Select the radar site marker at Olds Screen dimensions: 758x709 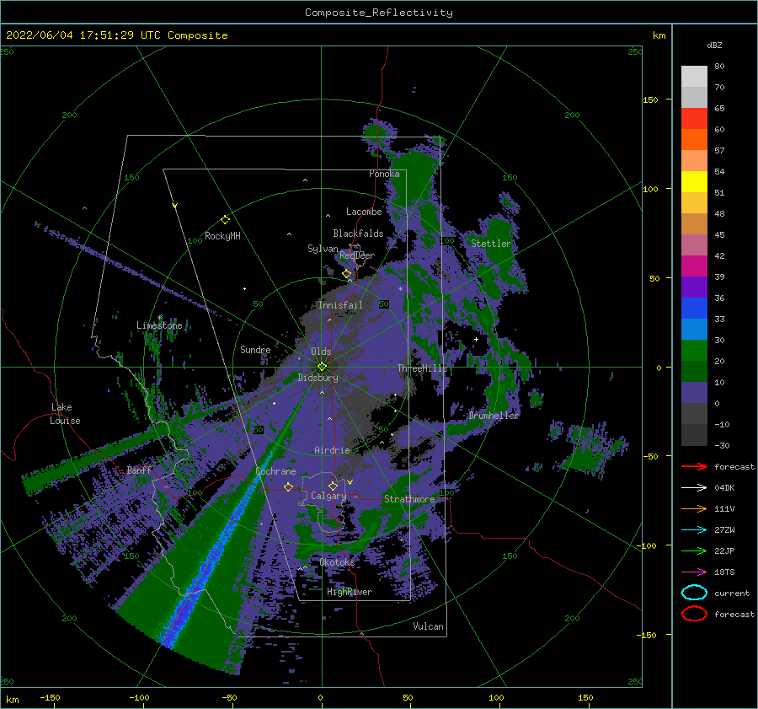coord(322,367)
